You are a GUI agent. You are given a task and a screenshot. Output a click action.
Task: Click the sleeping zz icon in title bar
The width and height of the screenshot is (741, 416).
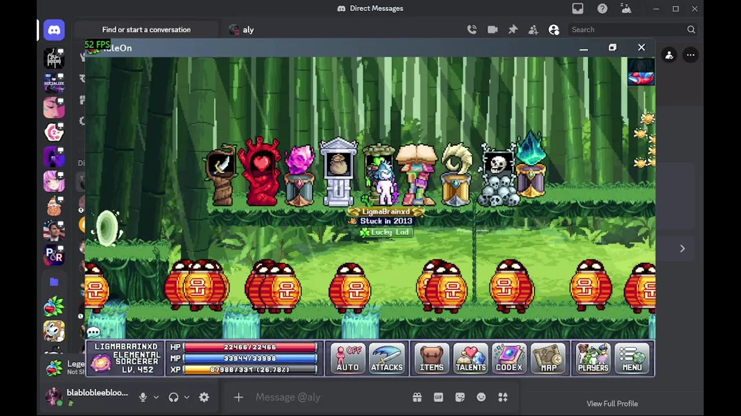pos(626,8)
